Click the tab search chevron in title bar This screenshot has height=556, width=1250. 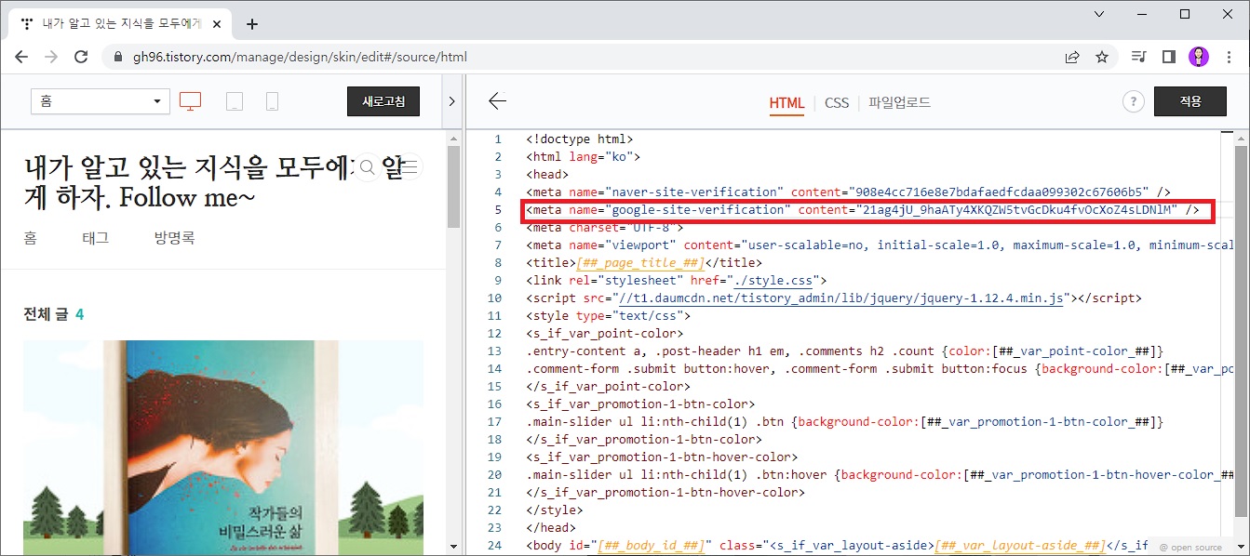click(x=1099, y=14)
